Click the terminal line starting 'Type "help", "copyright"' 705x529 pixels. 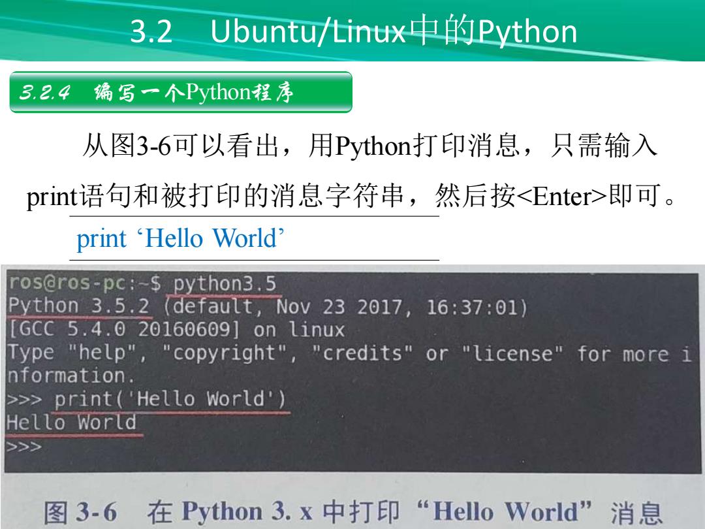click(349, 353)
